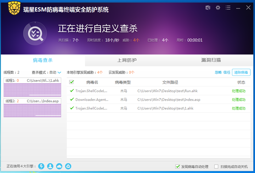Select the 线程2 Index.asp thread panel
Image resolution: width=255 pixels, height=173 pixels.
pyautogui.click(x=32, y=107)
